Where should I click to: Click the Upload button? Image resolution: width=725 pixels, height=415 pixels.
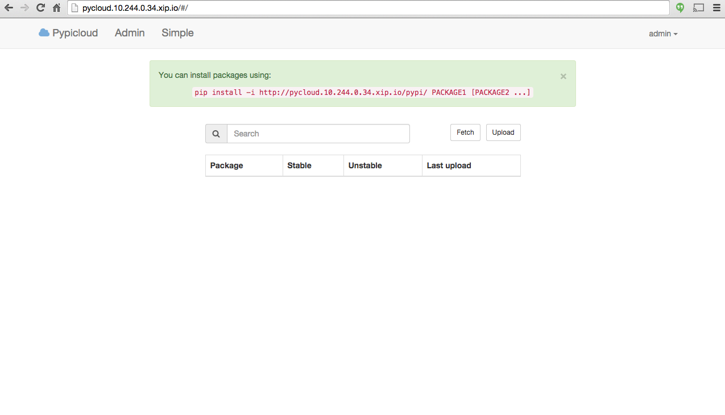tap(503, 132)
